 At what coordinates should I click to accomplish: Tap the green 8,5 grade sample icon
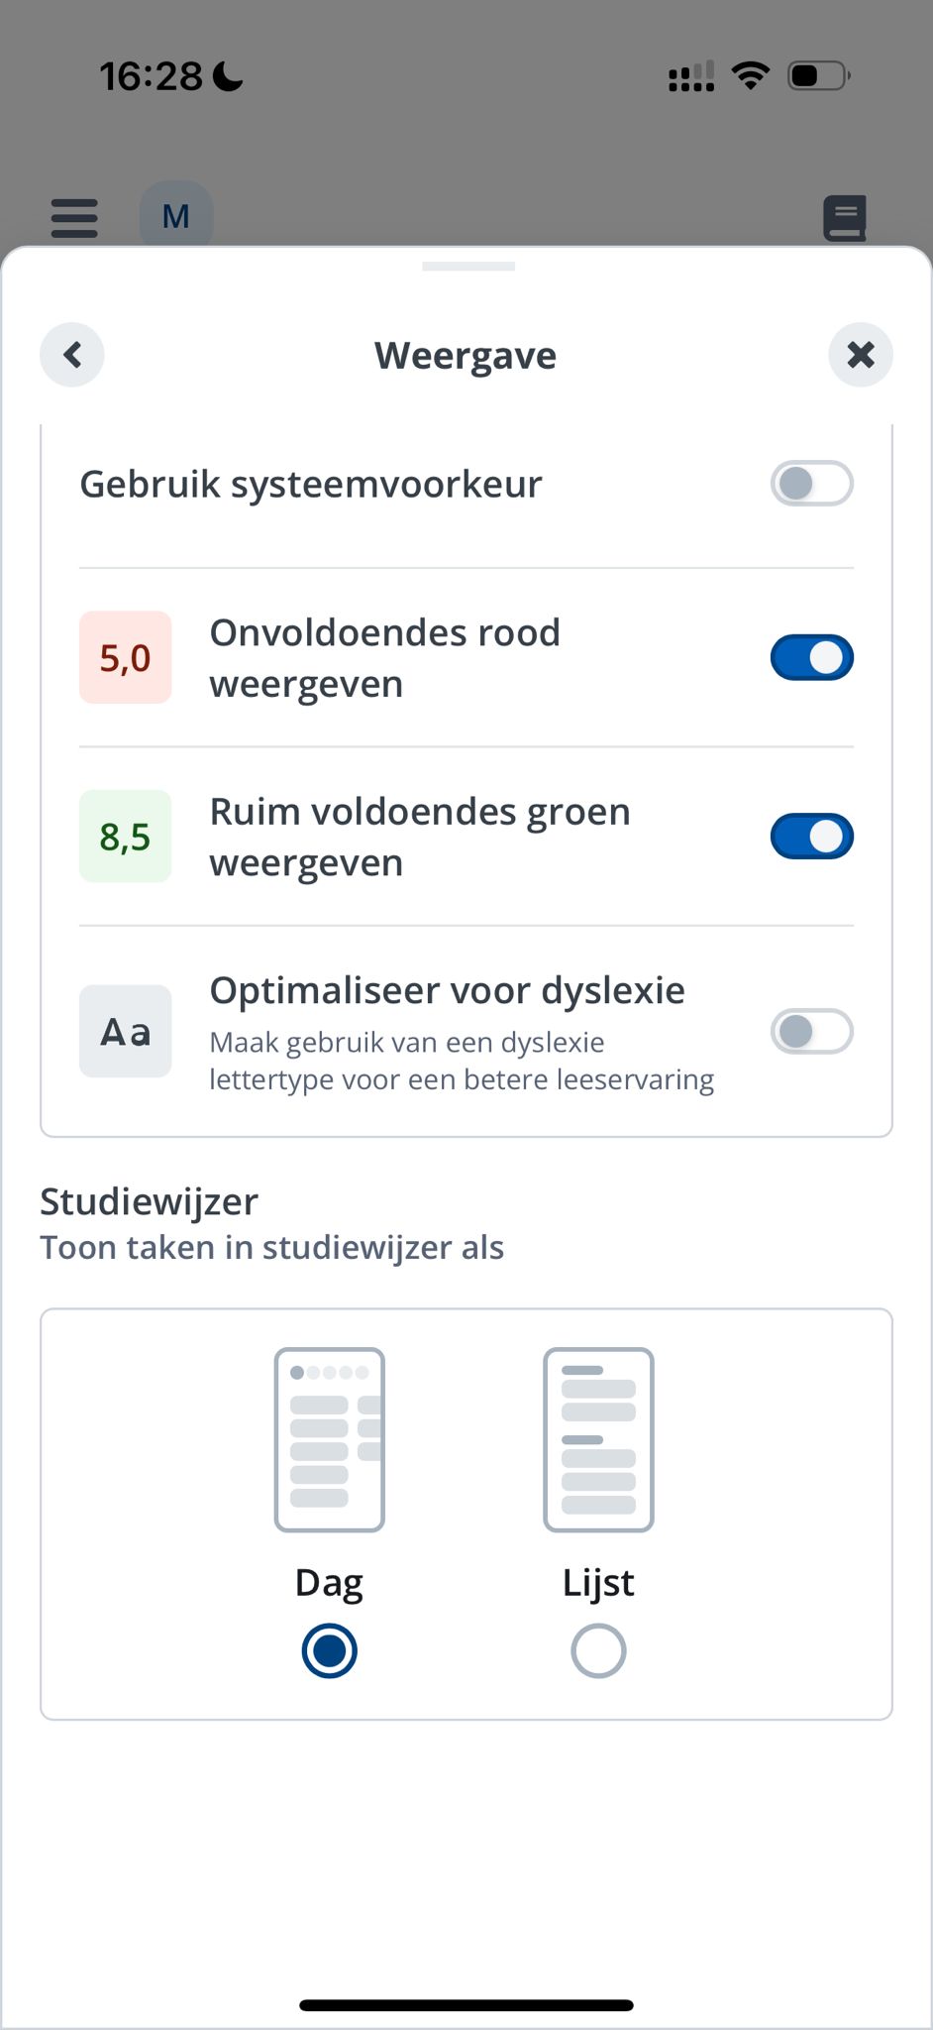coord(126,837)
